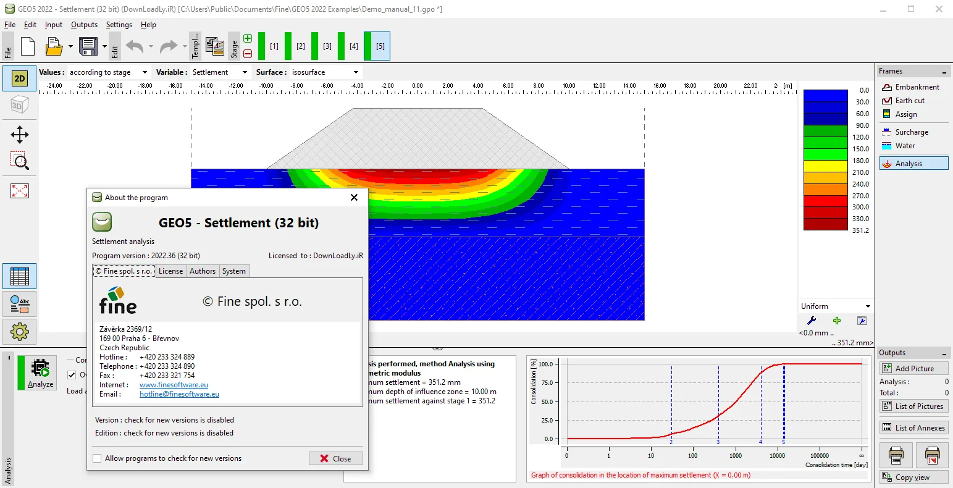
Task: Expand the 'Uniform' color scale dropdown
Action: click(x=868, y=306)
